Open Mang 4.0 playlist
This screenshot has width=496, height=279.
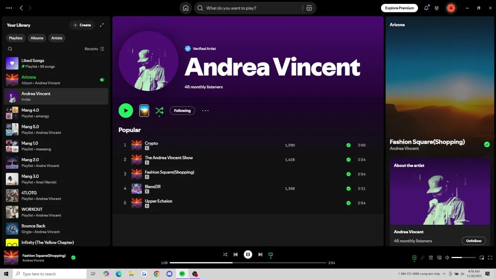tap(56, 113)
